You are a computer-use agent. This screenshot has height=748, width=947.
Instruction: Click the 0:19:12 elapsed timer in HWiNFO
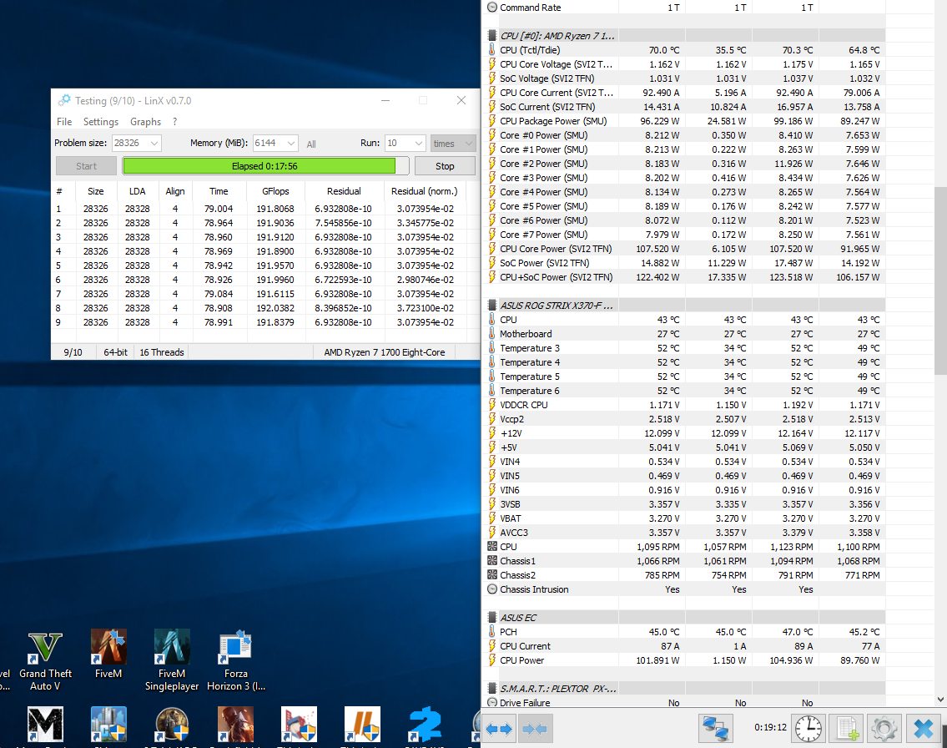pos(770,727)
